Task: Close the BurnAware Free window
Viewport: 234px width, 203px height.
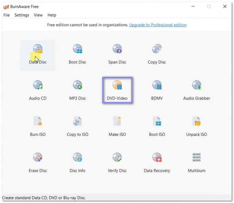Action: pos(225,6)
